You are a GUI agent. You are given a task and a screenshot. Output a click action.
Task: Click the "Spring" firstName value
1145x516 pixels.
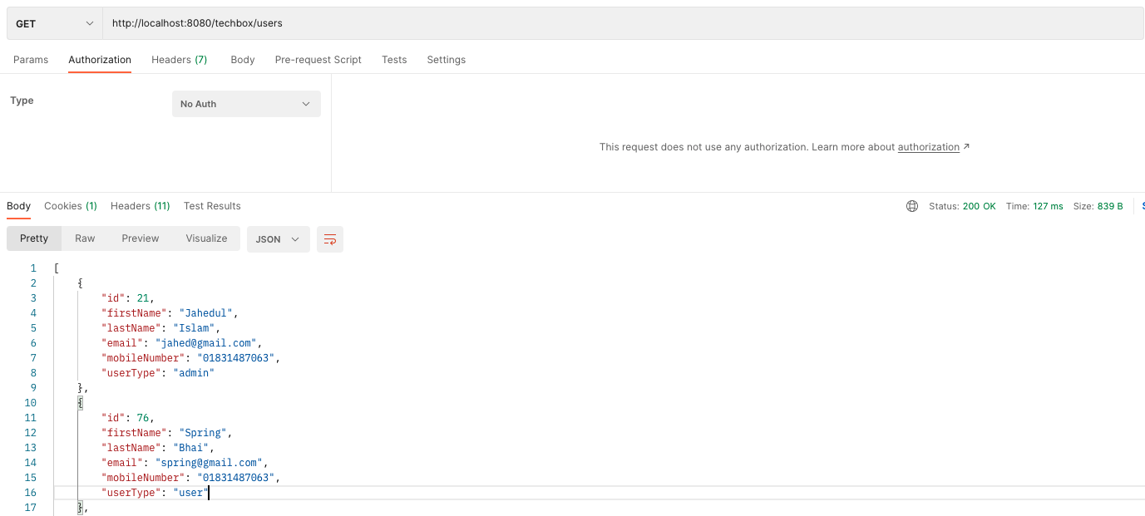click(203, 433)
